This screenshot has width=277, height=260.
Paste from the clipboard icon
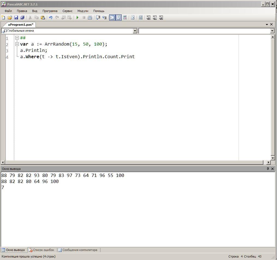click(x=43, y=17)
